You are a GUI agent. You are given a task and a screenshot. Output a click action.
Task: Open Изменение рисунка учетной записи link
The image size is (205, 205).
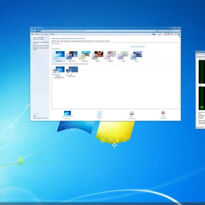point(41,49)
